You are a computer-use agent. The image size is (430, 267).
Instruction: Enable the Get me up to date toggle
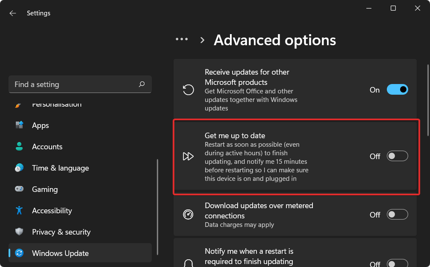pyautogui.click(x=398, y=156)
